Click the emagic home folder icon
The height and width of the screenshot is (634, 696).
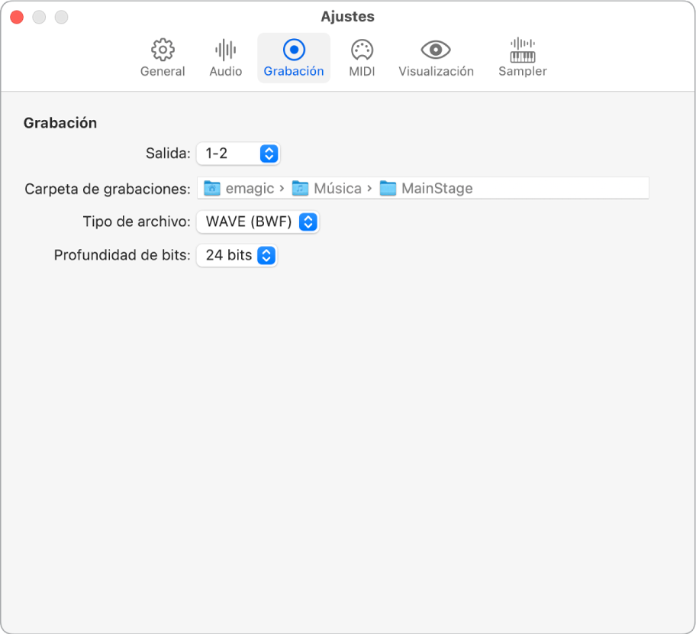tap(212, 189)
